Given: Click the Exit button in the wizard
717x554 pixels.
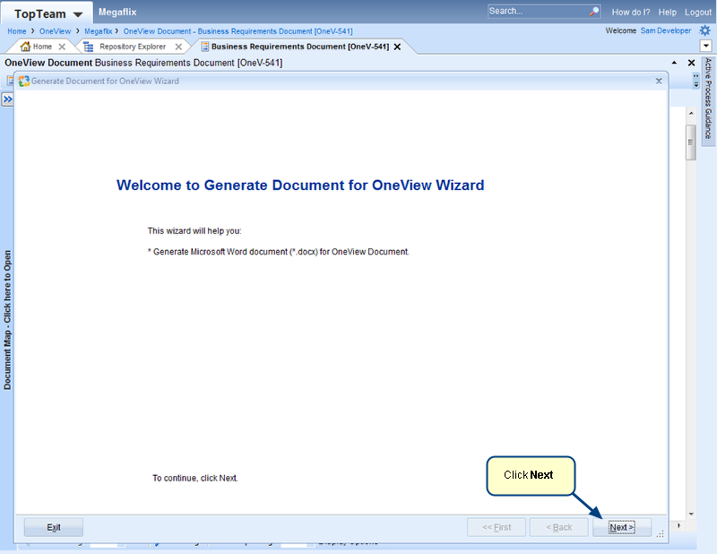Looking at the screenshot, I should [54, 527].
